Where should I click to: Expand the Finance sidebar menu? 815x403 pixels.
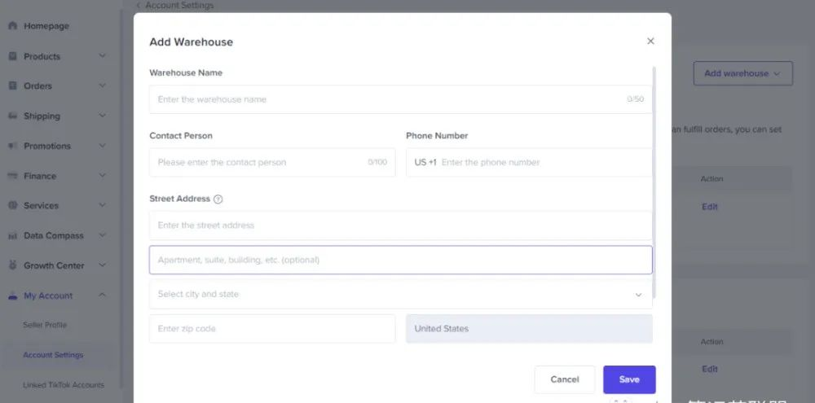point(102,176)
